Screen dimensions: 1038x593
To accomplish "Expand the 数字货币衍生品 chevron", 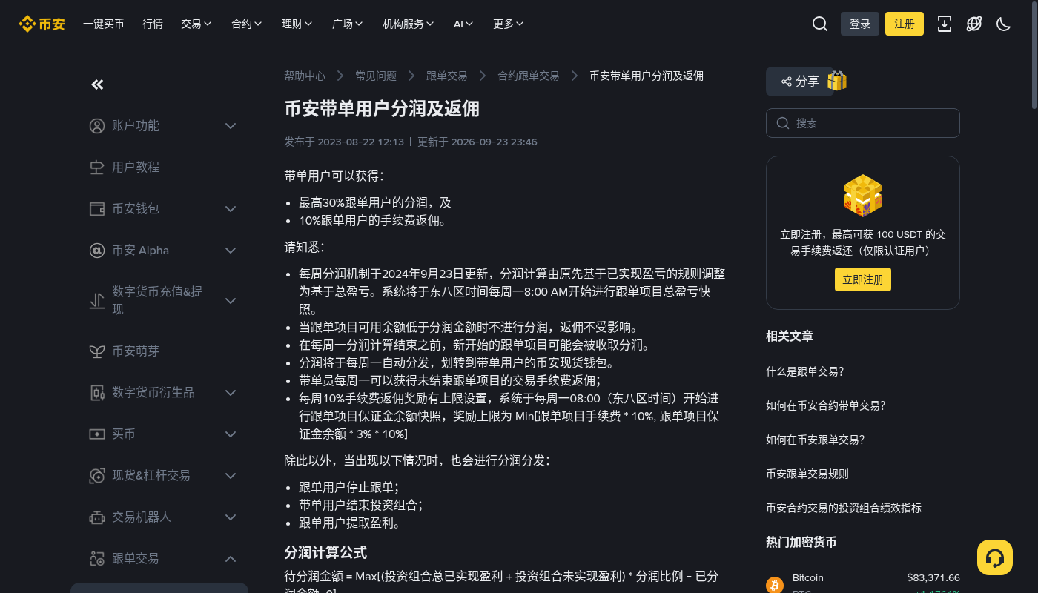I will click(231, 393).
